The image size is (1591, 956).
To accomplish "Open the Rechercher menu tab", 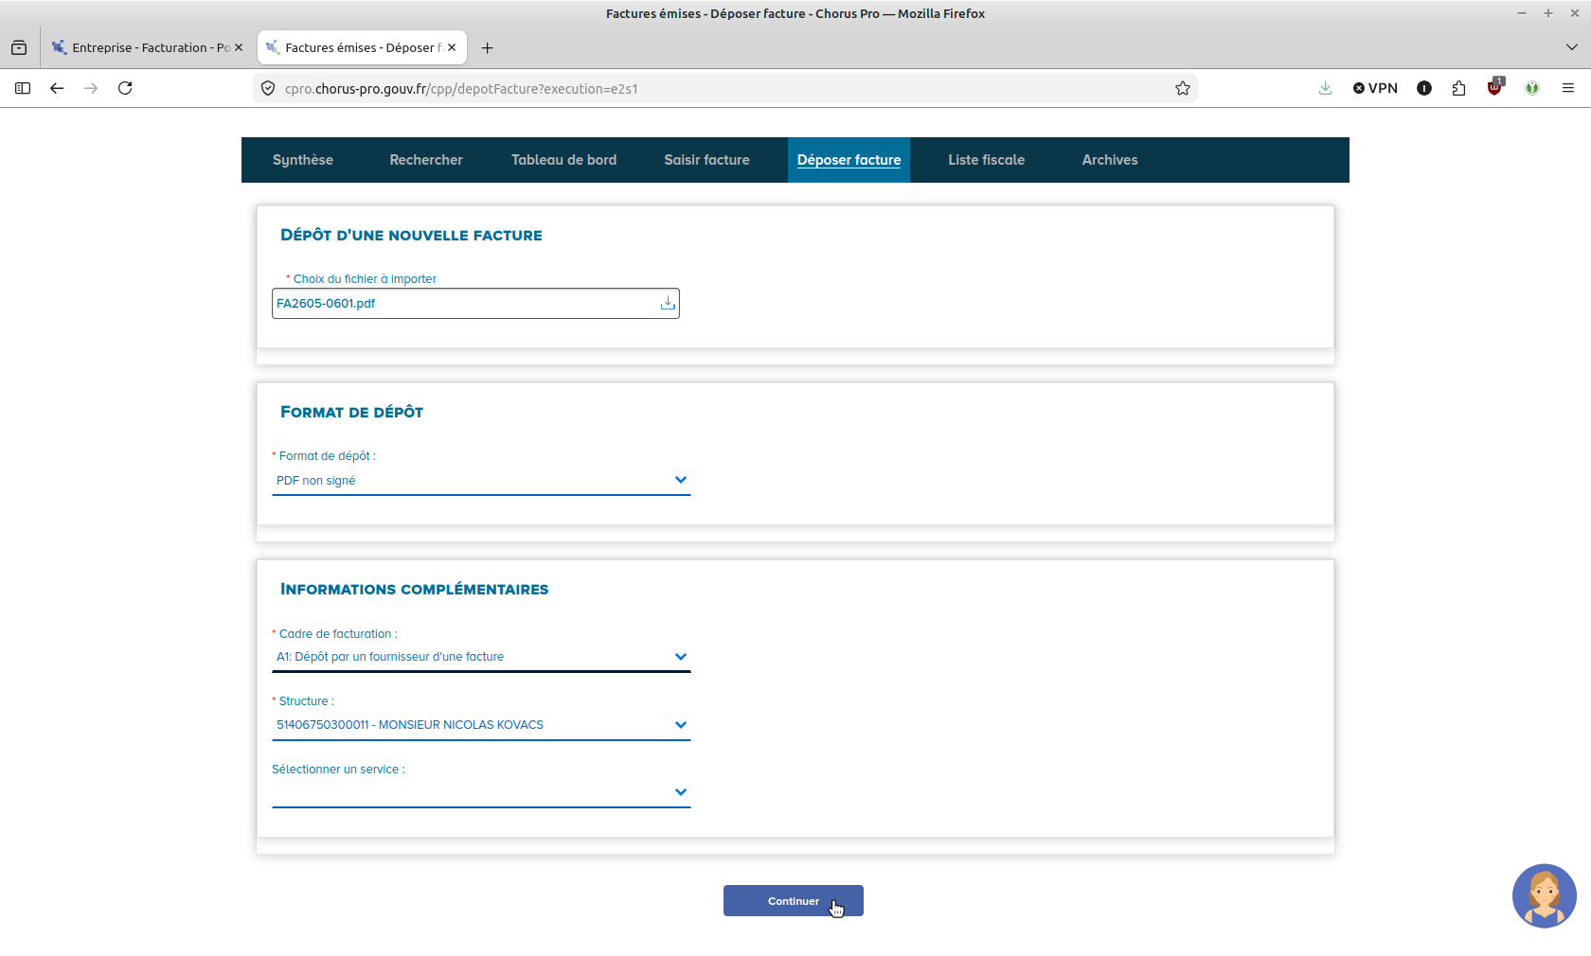I will pos(426,160).
